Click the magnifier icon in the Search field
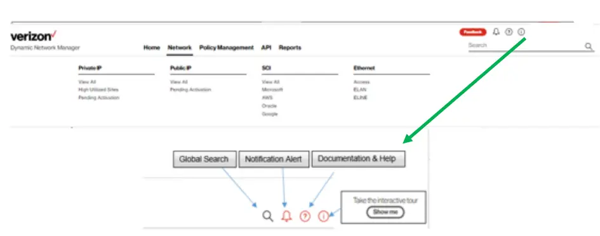The image size is (600, 236). click(x=589, y=46)
